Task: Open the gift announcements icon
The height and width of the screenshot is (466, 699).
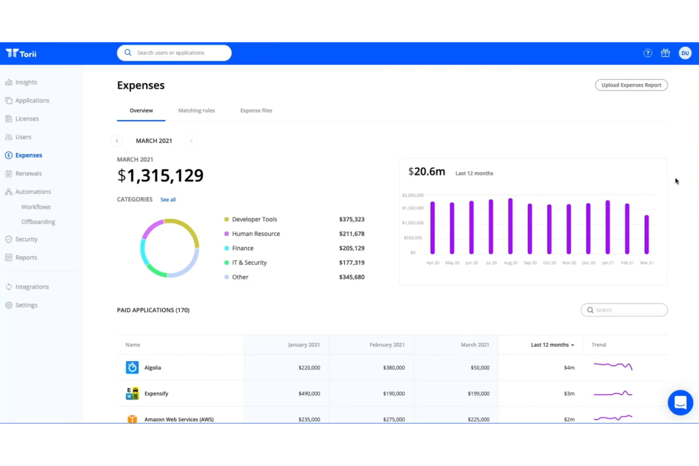Action: (x=665, y=53)
